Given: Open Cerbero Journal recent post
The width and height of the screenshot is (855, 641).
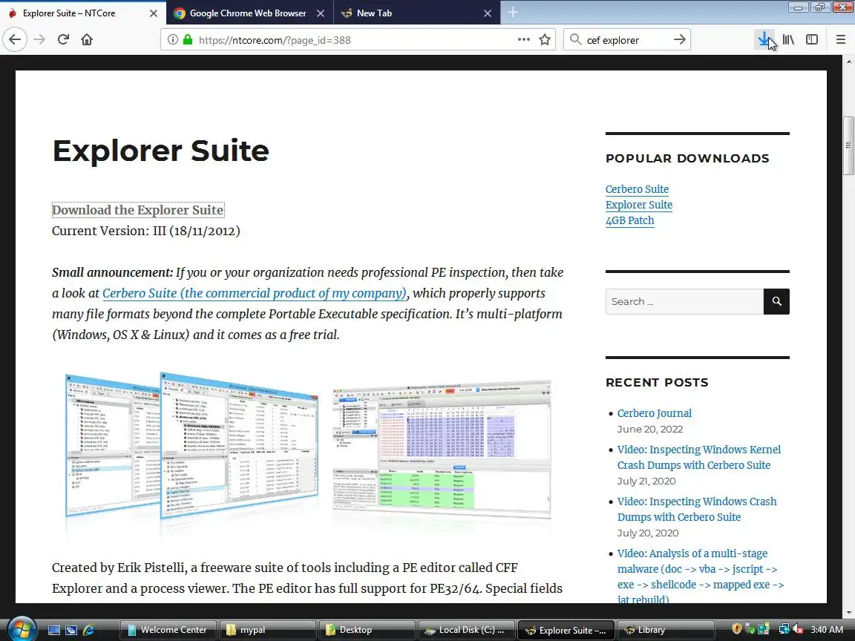Looking at the screenshot, I should [655, 413].
